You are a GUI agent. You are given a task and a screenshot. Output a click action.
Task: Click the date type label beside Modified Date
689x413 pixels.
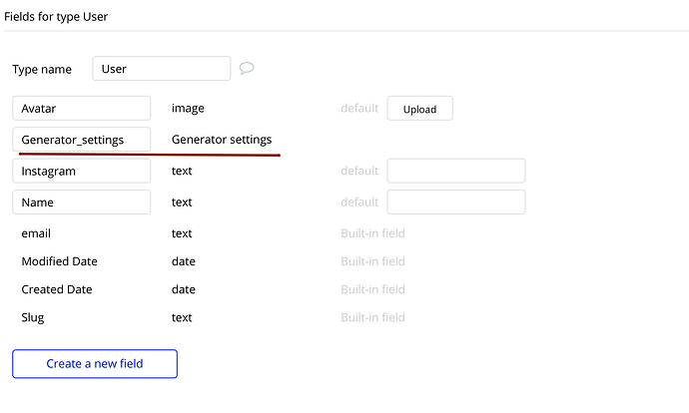click(184, 261)
